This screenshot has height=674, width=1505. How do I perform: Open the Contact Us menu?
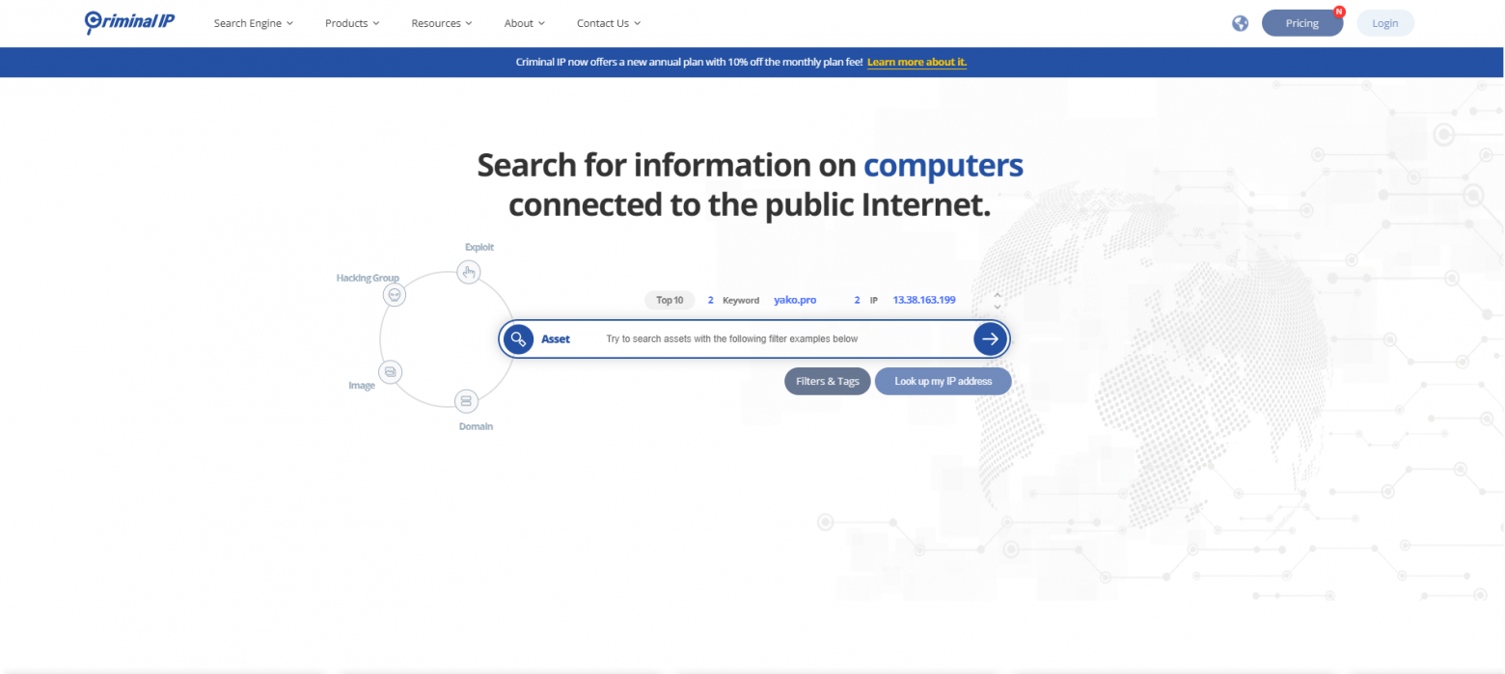click(608, 22)
